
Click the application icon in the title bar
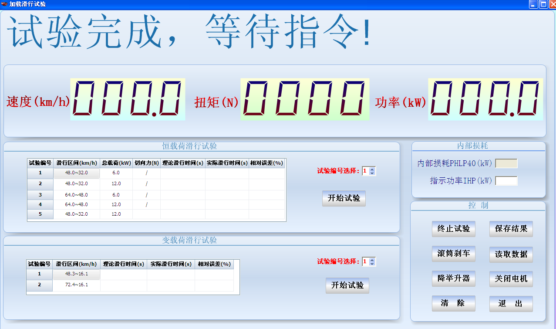point(4,4)
